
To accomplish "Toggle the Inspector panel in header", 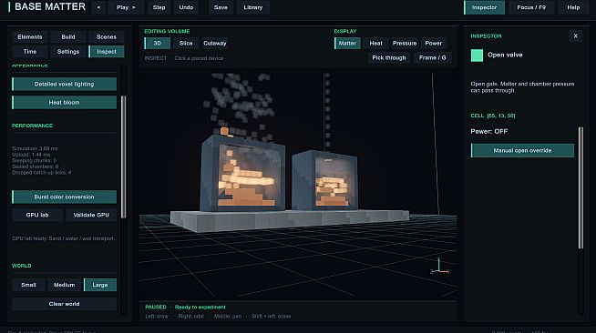I will pos(484,7).
